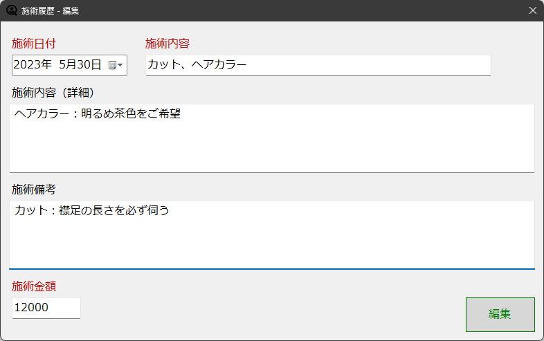Image resolution: width=544 pixels, height=341 pixels.
Task: Click the text カット：襟足の長さを必ず伺う
Action: (92, 211)
